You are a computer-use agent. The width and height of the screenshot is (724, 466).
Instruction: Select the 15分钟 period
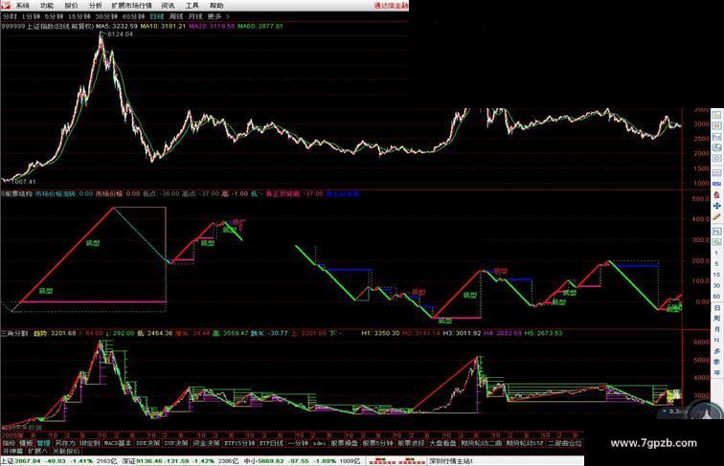point(79,16)
